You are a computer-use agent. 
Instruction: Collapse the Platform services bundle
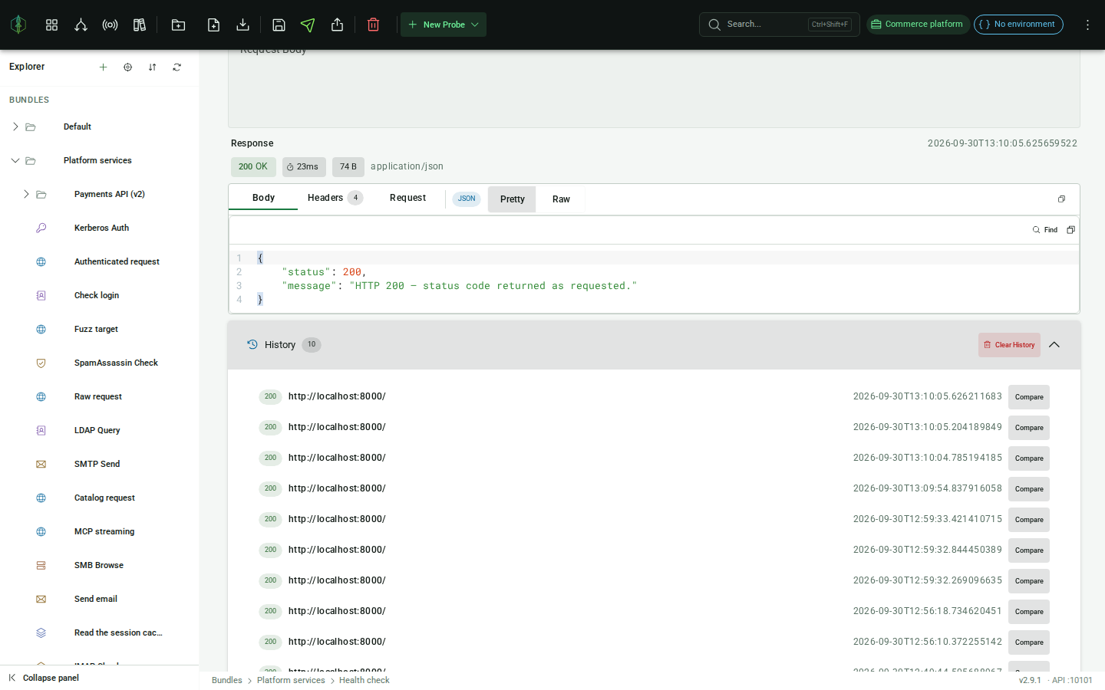click(x=15, y=160)
